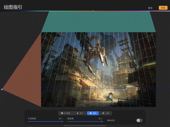170x127 pixels.
Task: Click the isometric circle icon
Action: (78, 113)
